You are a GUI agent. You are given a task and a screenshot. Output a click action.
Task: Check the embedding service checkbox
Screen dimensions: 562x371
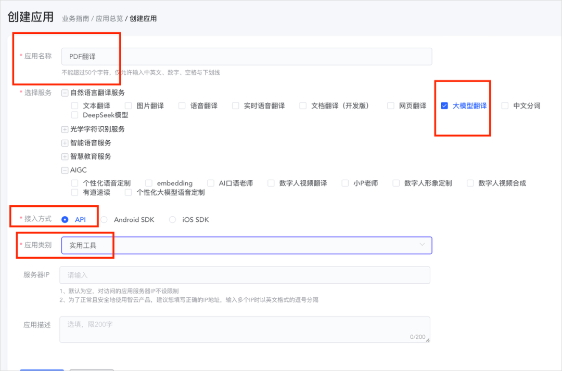click(149, 183)
